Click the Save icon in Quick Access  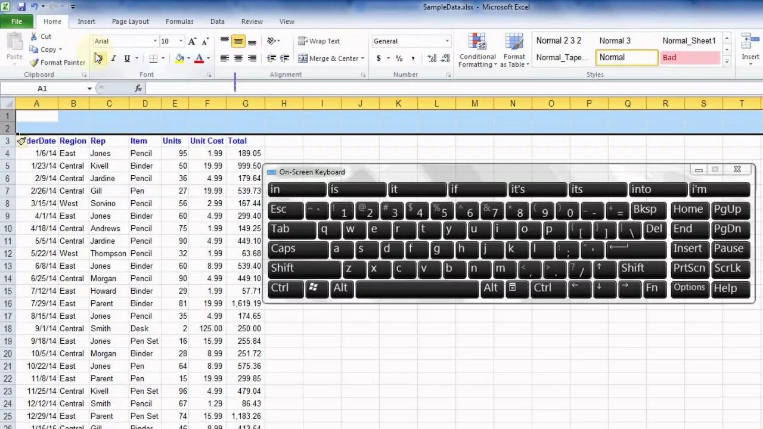pyautogui.click(x=21, y=7)
